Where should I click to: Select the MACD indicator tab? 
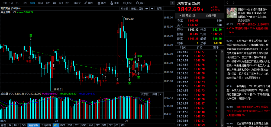point(63,125)
